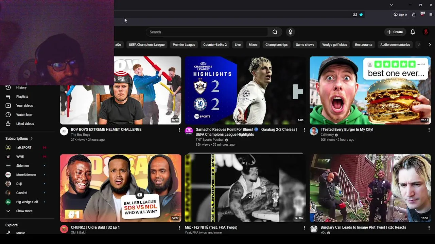435x244 pixels.
Task: Play the FLY NITË mix thumbnail
Action: [x=245, y=188]
